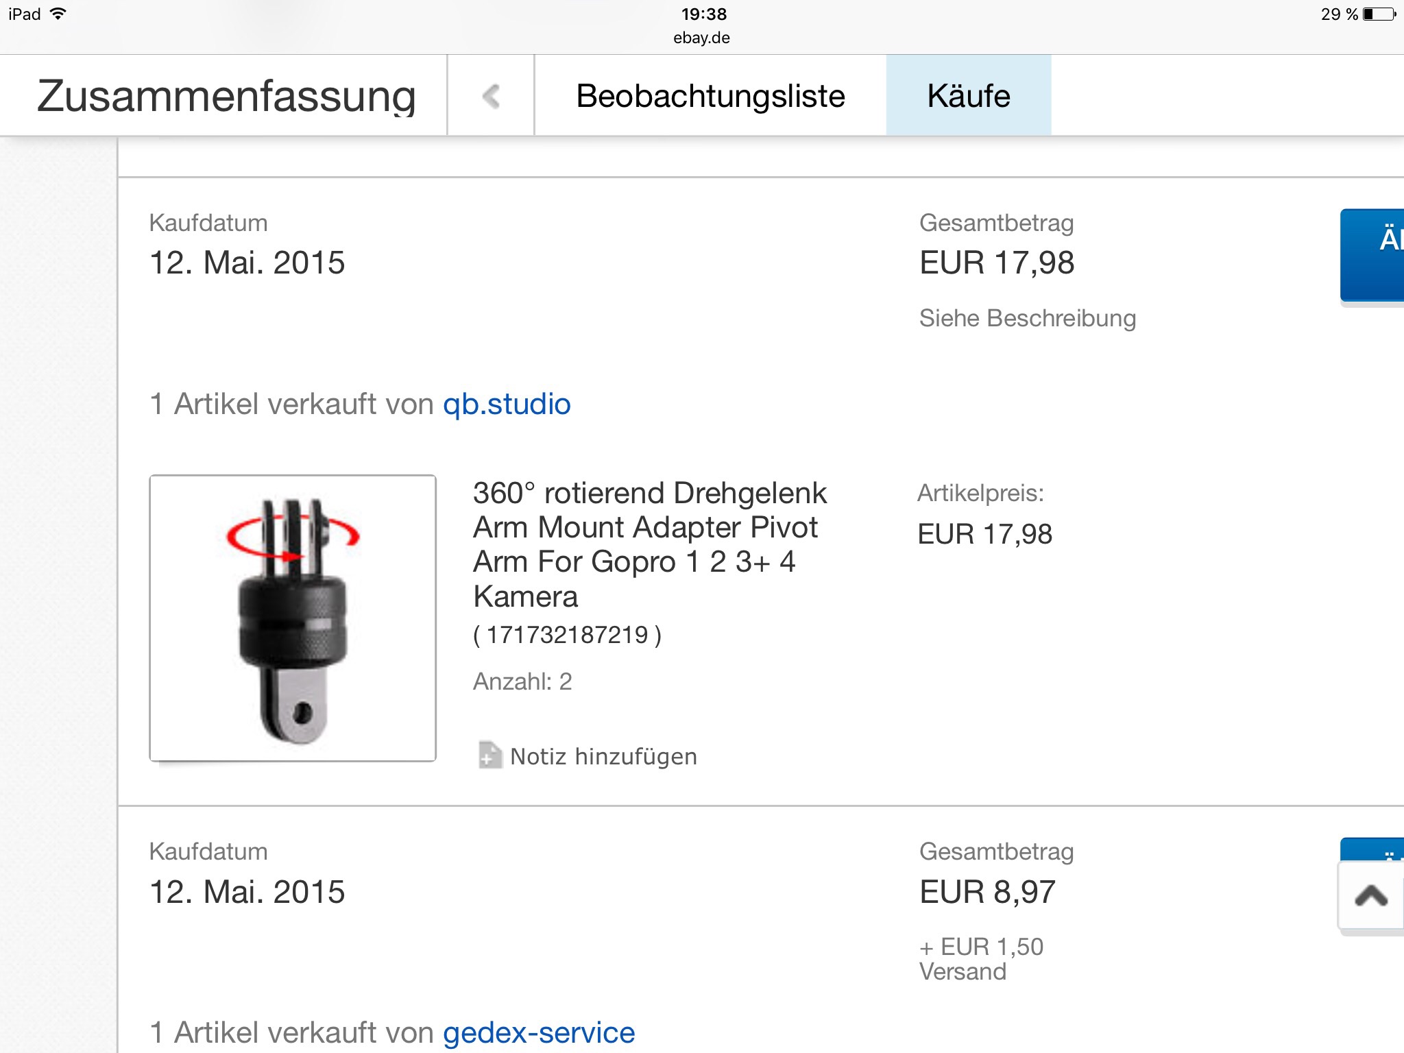The height and width of the screenshot is (1053, 1404).
Task: Click the Notiz hinzufügen text link
Action: (x=603, y=757)
